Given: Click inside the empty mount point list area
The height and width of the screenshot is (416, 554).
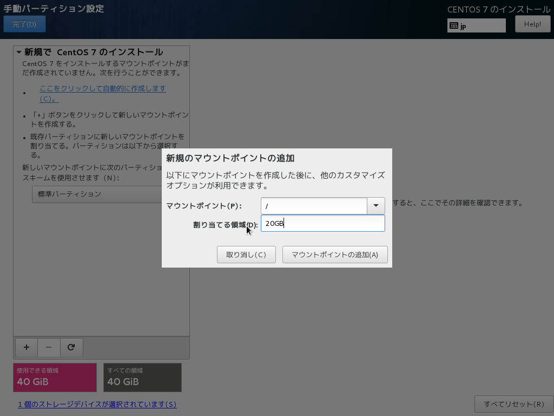Looking at the screenshot, I should point(97,298).
